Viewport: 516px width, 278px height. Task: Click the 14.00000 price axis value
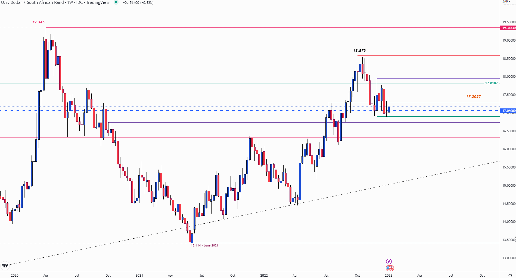coord(509,222)
